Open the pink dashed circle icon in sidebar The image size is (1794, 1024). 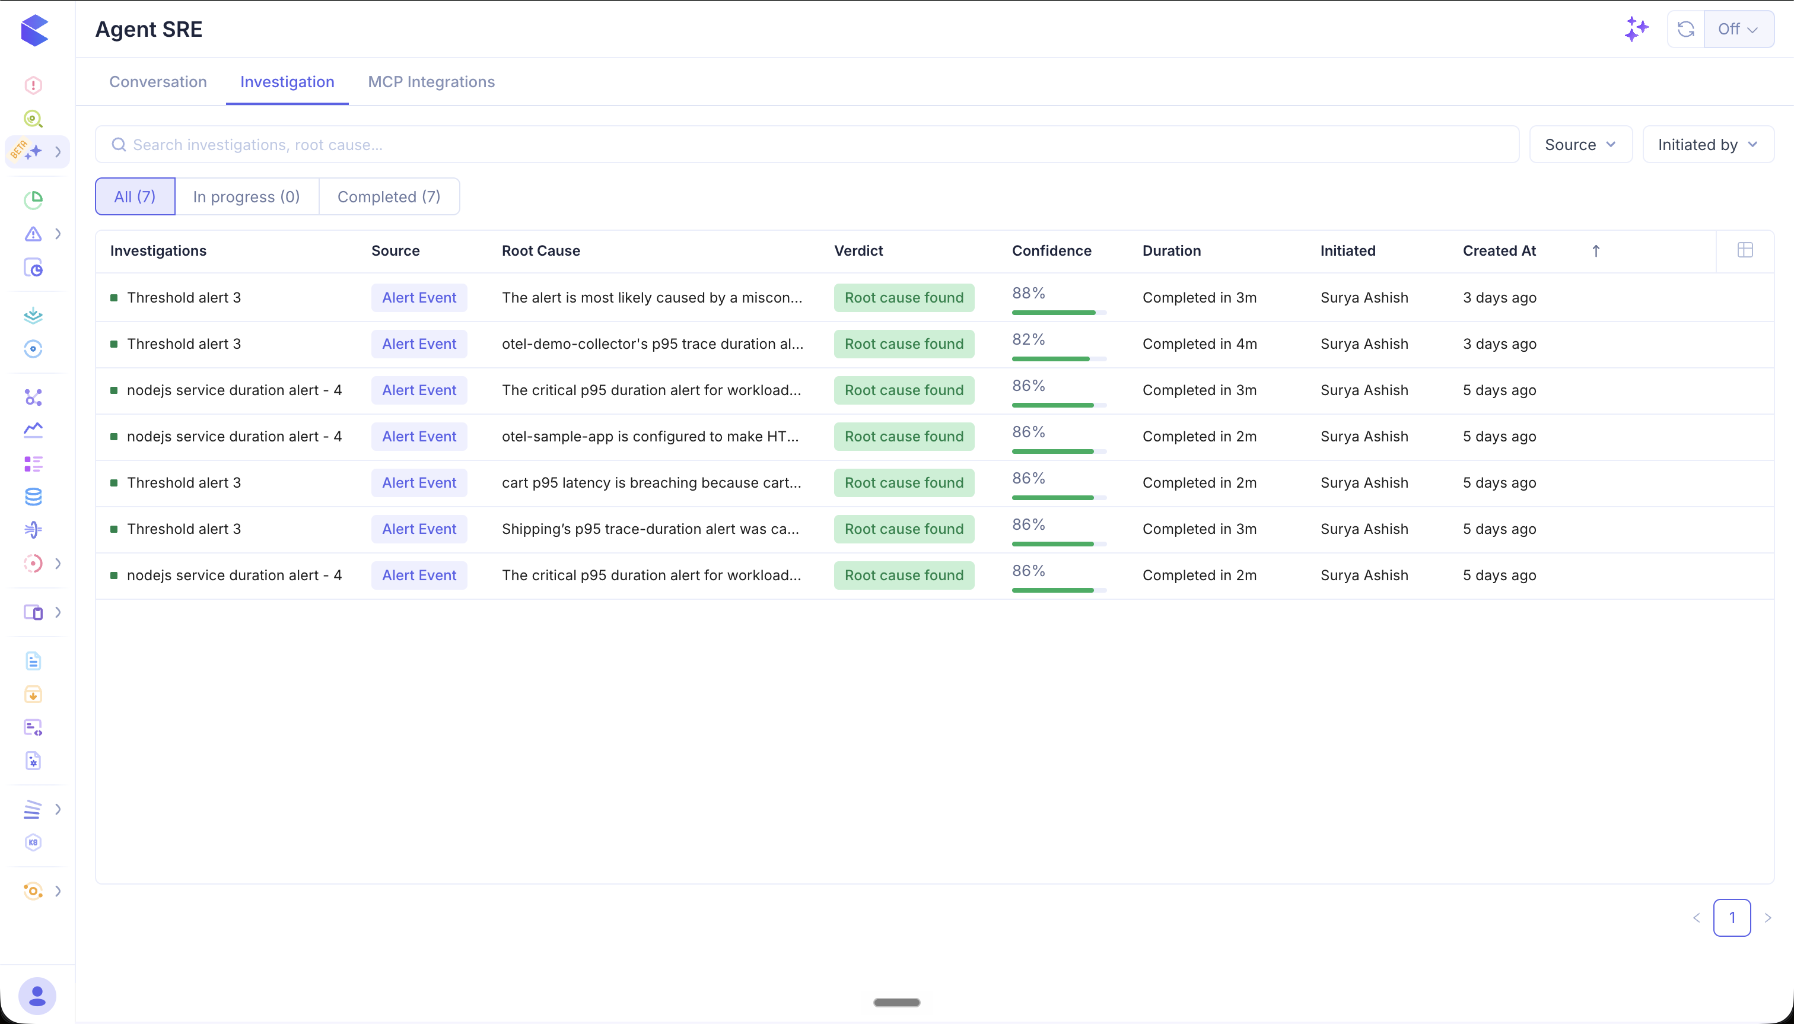(33, 564)
